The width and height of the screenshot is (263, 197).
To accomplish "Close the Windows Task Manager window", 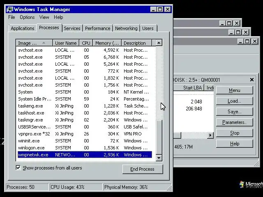I will (x=168, y=9).
